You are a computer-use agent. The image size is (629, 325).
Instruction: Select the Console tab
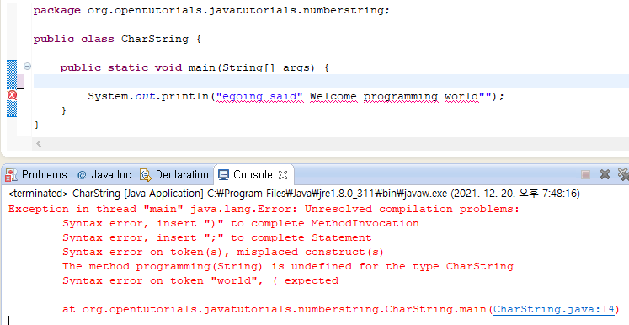click(253, 175)
